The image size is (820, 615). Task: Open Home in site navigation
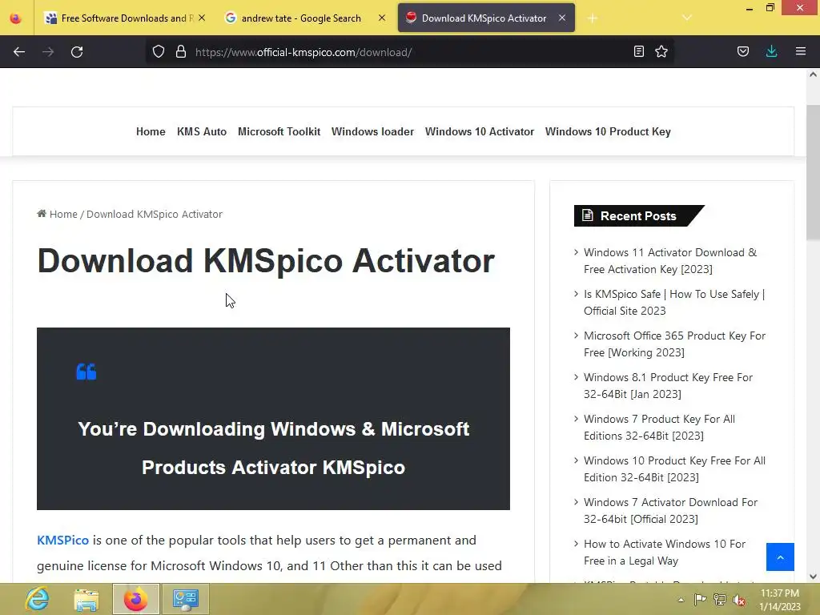pyautogui.click(x=151, y=132)
